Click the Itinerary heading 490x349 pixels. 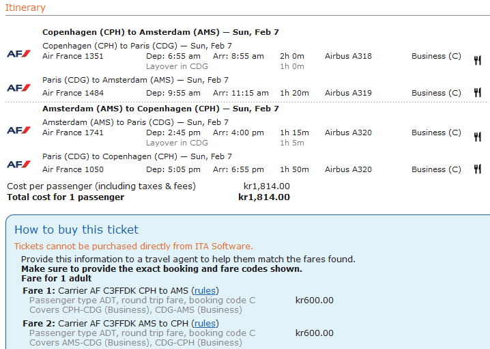(25, 8)
